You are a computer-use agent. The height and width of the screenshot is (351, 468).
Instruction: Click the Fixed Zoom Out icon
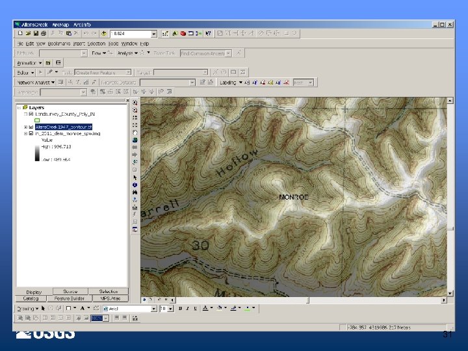click(x=135, y=125)
